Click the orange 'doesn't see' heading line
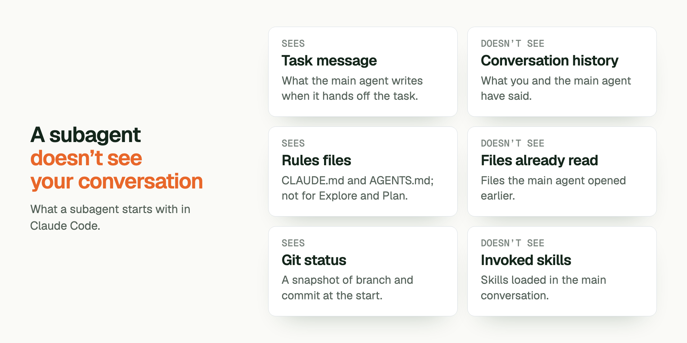Image resolution: width=687 pixels, height=343 pixels. [x=86, y=158]
